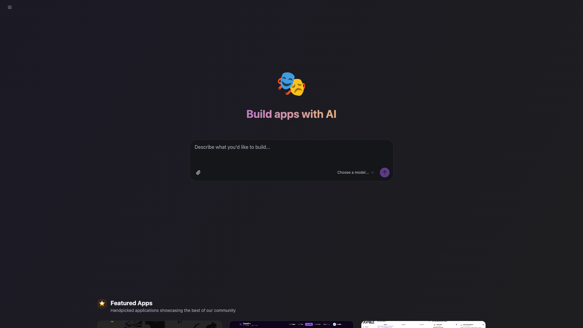Click the paperclip attach file icon
The width and height of the screenshot is (583, 328).
[198, 173]
